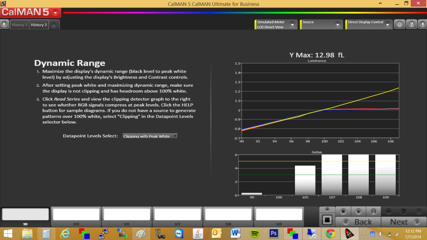Screen dimensions: 427x240
Task: Open settings via the gear icon
Action: [x=399, y=24]
